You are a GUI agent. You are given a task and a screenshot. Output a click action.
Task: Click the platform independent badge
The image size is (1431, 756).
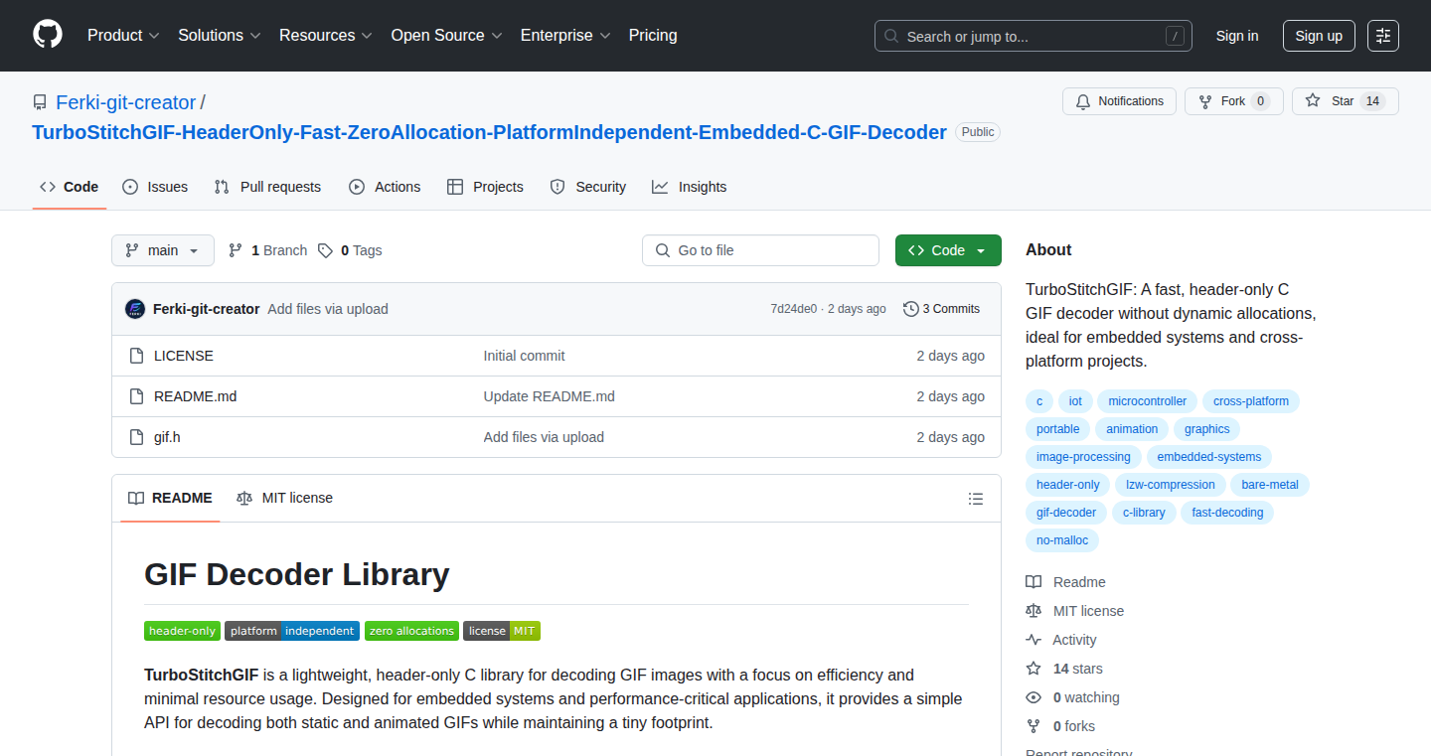[292, 631]
